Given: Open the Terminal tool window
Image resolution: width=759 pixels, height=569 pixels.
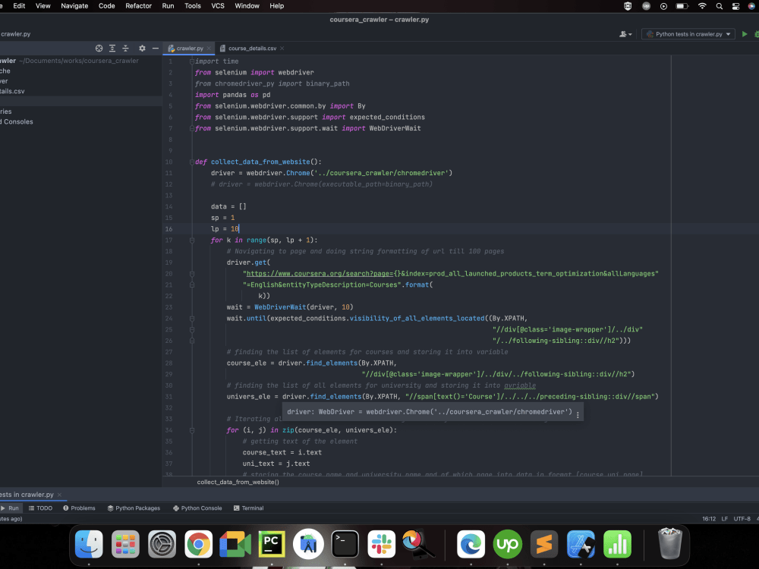Looking at the screenshot, I should click(249, 508).
